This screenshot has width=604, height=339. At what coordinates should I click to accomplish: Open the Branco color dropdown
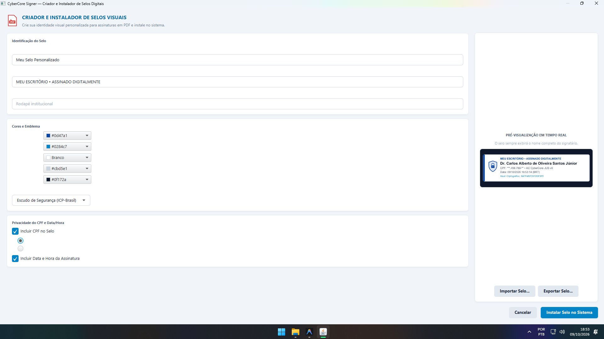[x=67, y=157]
